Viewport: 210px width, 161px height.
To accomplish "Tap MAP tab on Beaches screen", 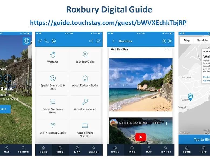I will tap(149, 150).
